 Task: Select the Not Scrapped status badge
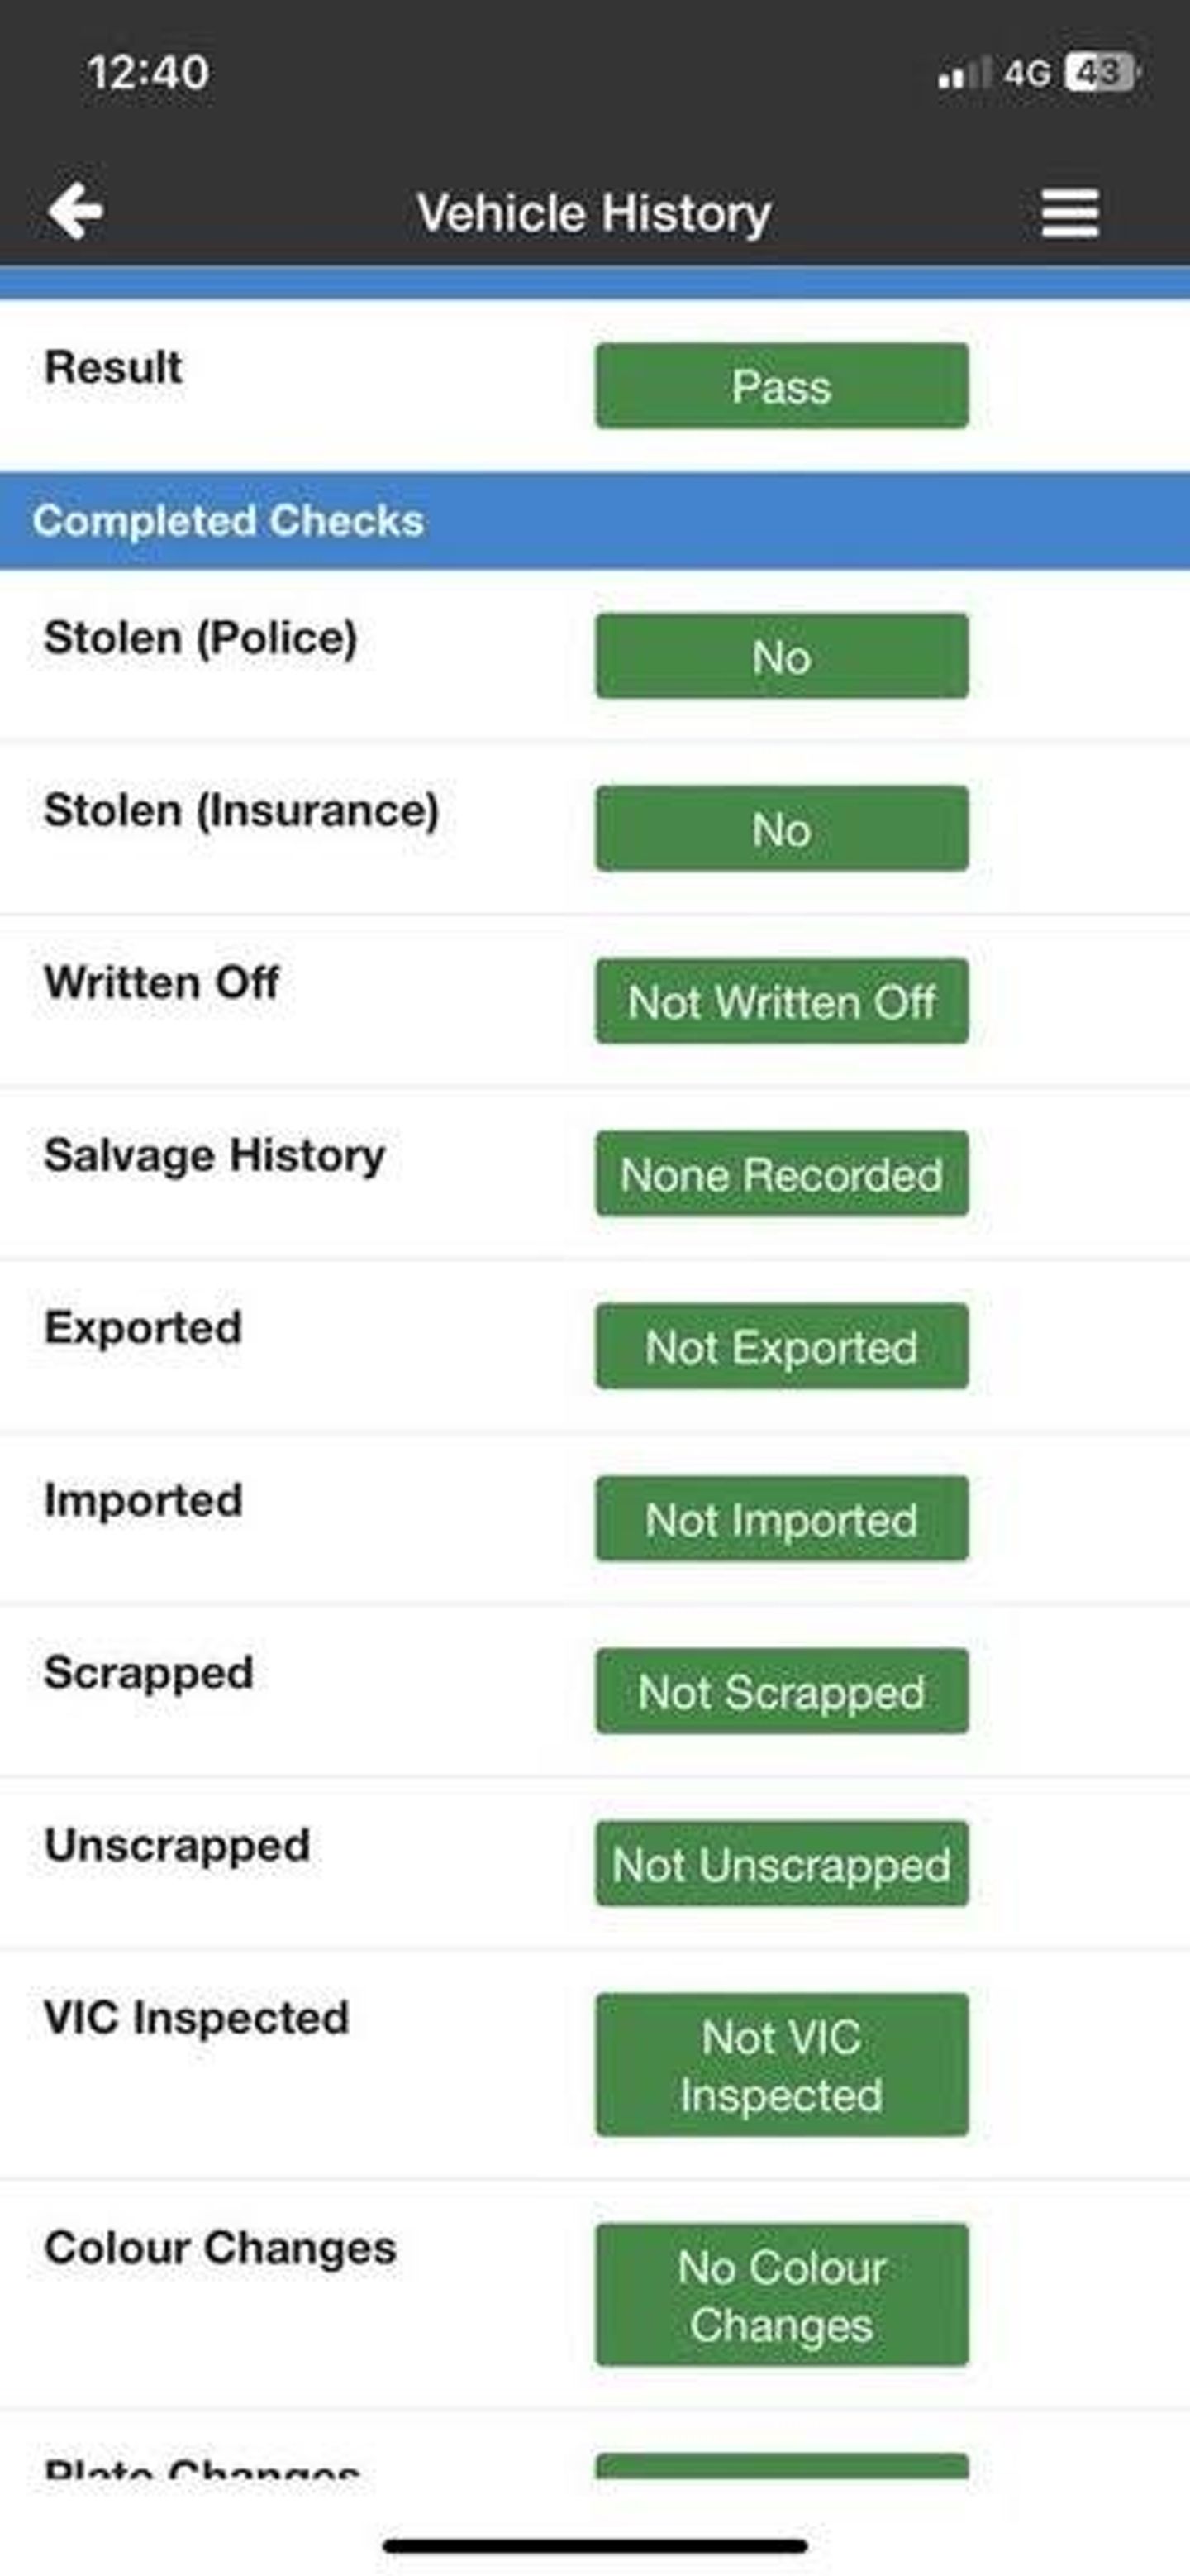tap(781, 1691)
